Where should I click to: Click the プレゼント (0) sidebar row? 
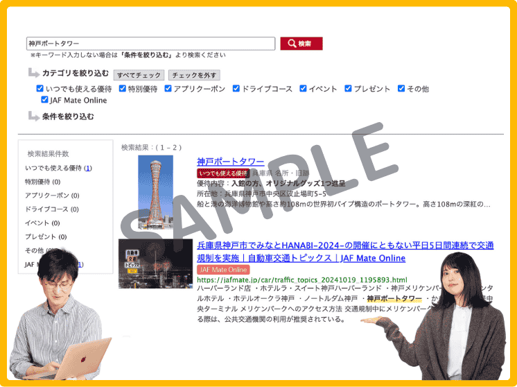pyautogui.click(x=46, y=237)
